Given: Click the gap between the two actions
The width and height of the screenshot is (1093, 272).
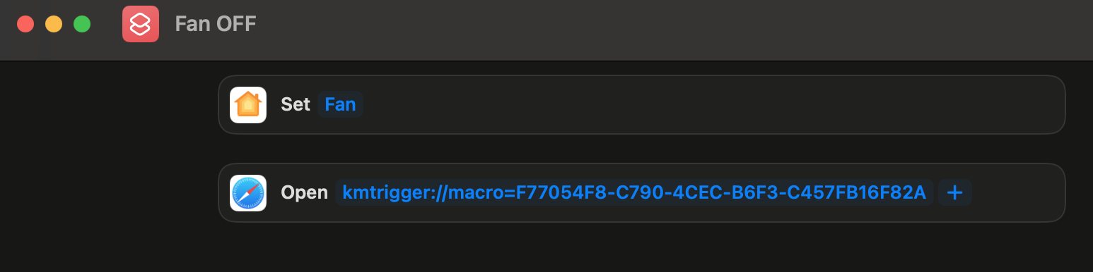Looking at the screenshot, I should (641, 149).
